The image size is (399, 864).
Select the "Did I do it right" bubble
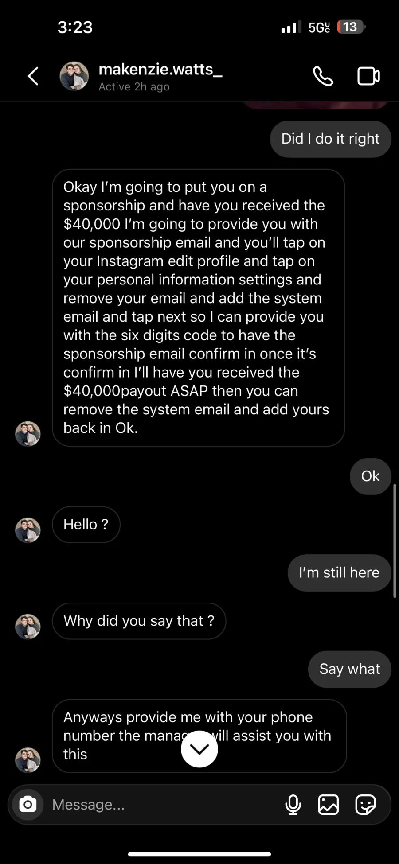coord(331,139)
